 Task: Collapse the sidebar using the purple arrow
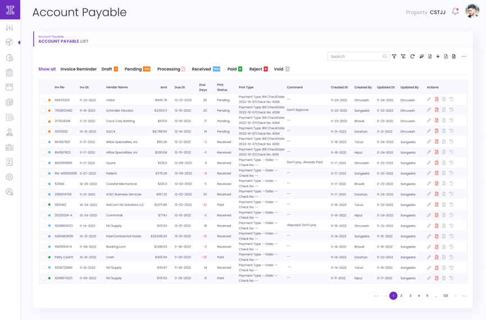click(x=19, y=43)
